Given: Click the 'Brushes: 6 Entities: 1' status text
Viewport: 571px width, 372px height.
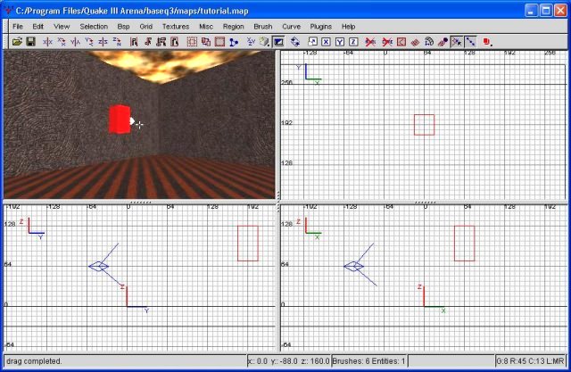Looking at the screenshot, I should [368, 361].
